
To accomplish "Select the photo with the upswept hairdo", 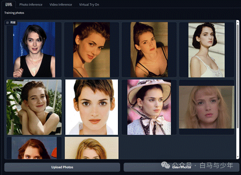I will click(149, 50).
